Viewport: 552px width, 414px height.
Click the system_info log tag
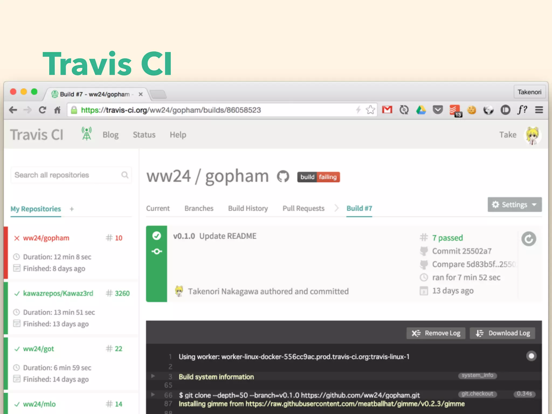click(x=477, y=375)
